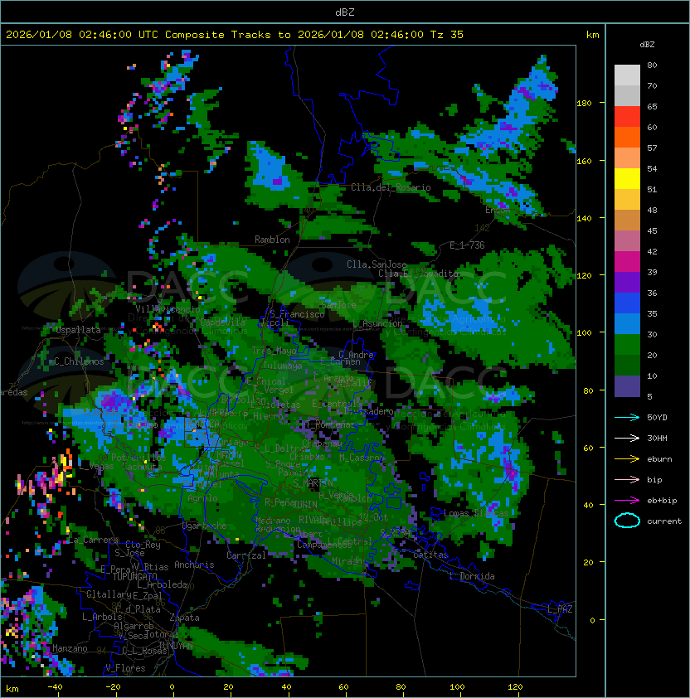Pick the magenta 39-42 dBZ swatch

pyautogui.click(x=627, y=262)
